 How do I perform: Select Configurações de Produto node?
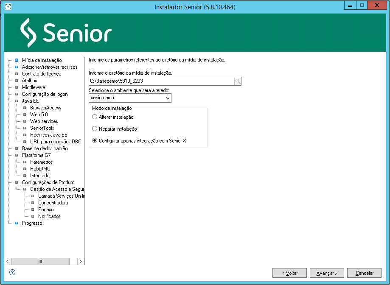(48, 182)
